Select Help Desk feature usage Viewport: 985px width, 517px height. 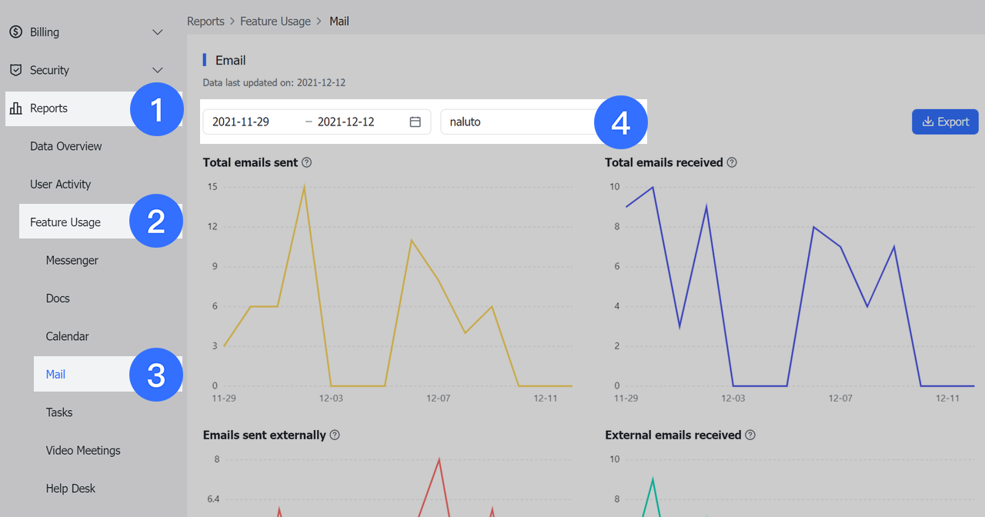[x=71, y=489]
